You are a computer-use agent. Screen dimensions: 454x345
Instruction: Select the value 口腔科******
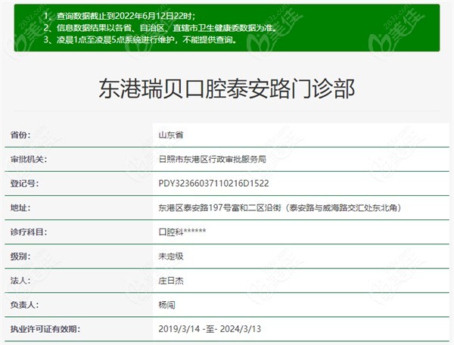click(182, 232)
